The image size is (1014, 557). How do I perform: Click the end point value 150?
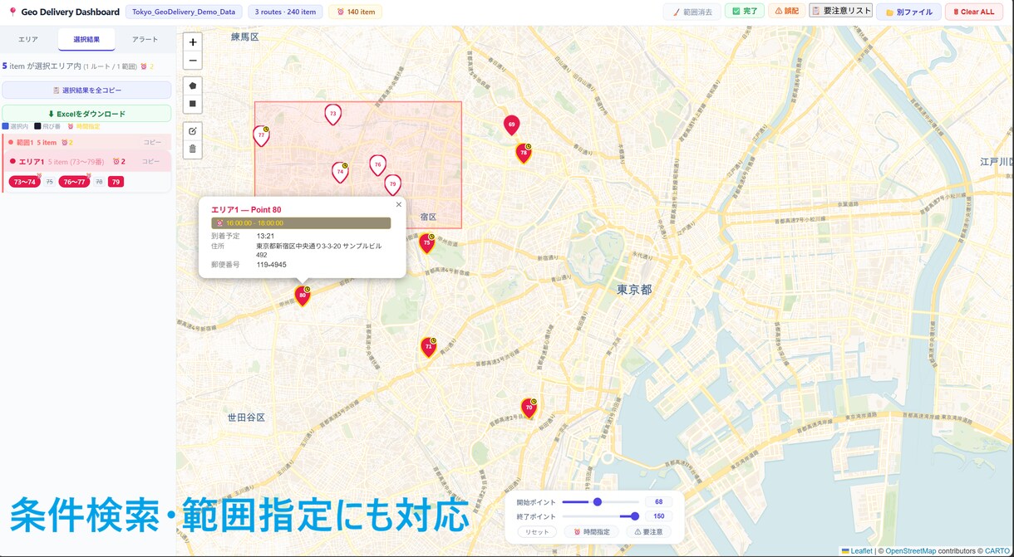[x=659, y=516]
